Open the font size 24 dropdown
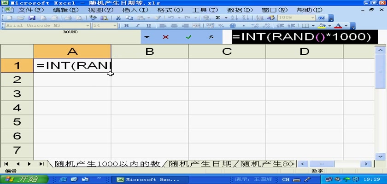 pos(116,26)
